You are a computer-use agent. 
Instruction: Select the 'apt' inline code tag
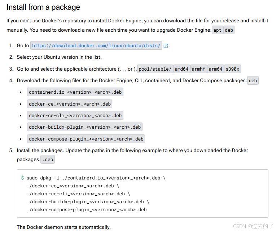pyautogui.click(x=218, y=30)
